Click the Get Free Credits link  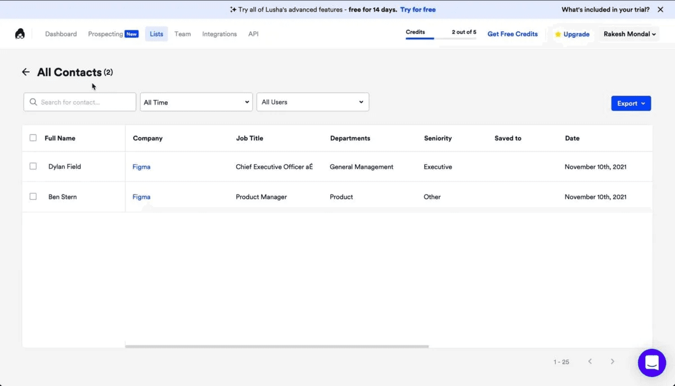[x=512, y=34]
